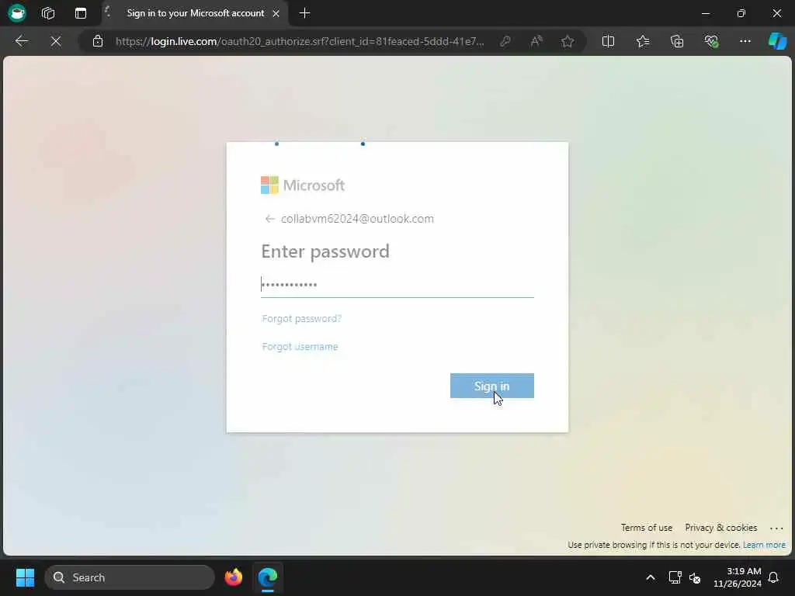This screenshot has height=596, width=795.
Task: Open Browser essentials heart icon
Action: click(x=711, y=41)
